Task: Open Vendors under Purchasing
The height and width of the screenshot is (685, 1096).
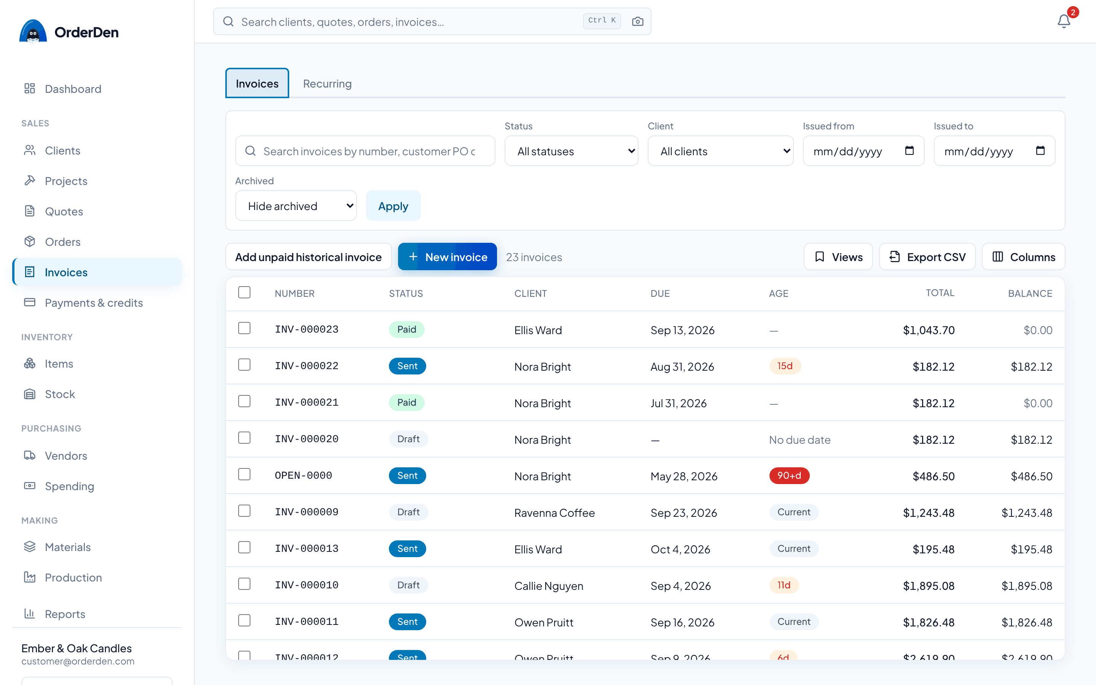Action: 97,455
